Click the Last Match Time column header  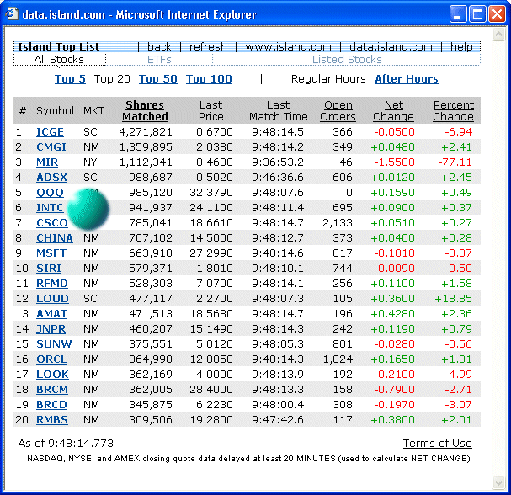279,110
